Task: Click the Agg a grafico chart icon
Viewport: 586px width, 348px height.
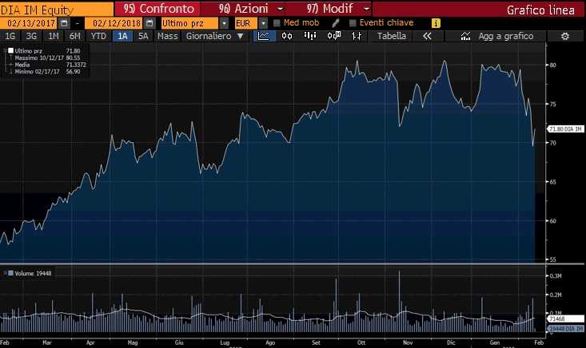Action: 465,36
